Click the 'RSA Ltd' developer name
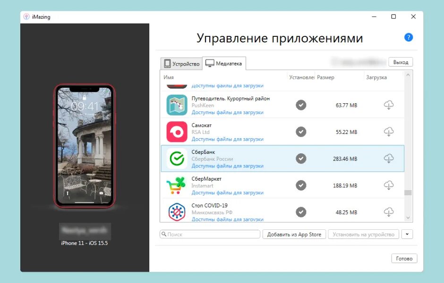444x283 pixels. tap(200, 132)
